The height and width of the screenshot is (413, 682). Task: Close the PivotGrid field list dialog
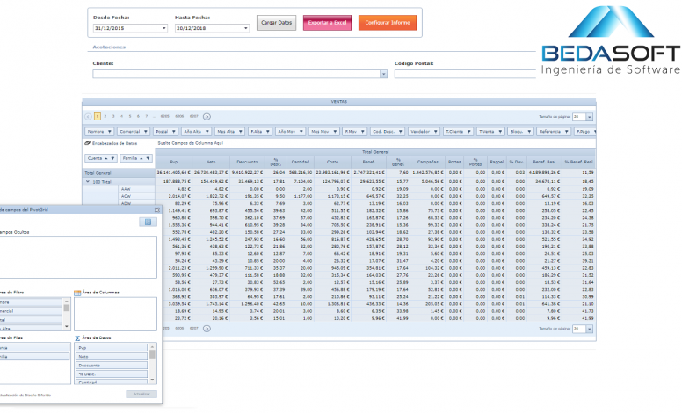coord(157,209)
